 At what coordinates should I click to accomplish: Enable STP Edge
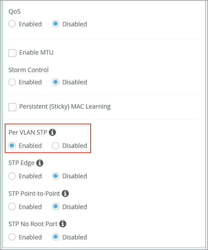coord(12,176)
